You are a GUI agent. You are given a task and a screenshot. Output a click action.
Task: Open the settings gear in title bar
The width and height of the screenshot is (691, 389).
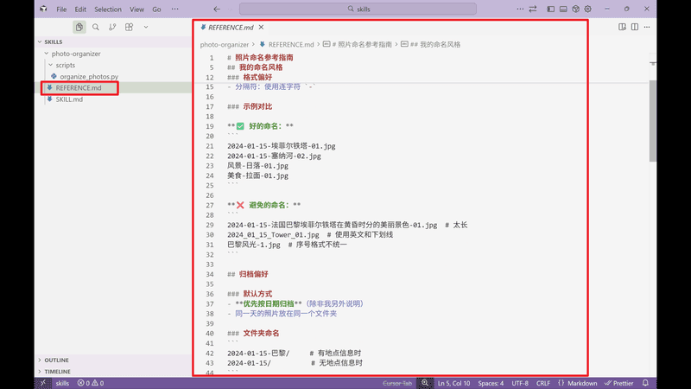587,9
